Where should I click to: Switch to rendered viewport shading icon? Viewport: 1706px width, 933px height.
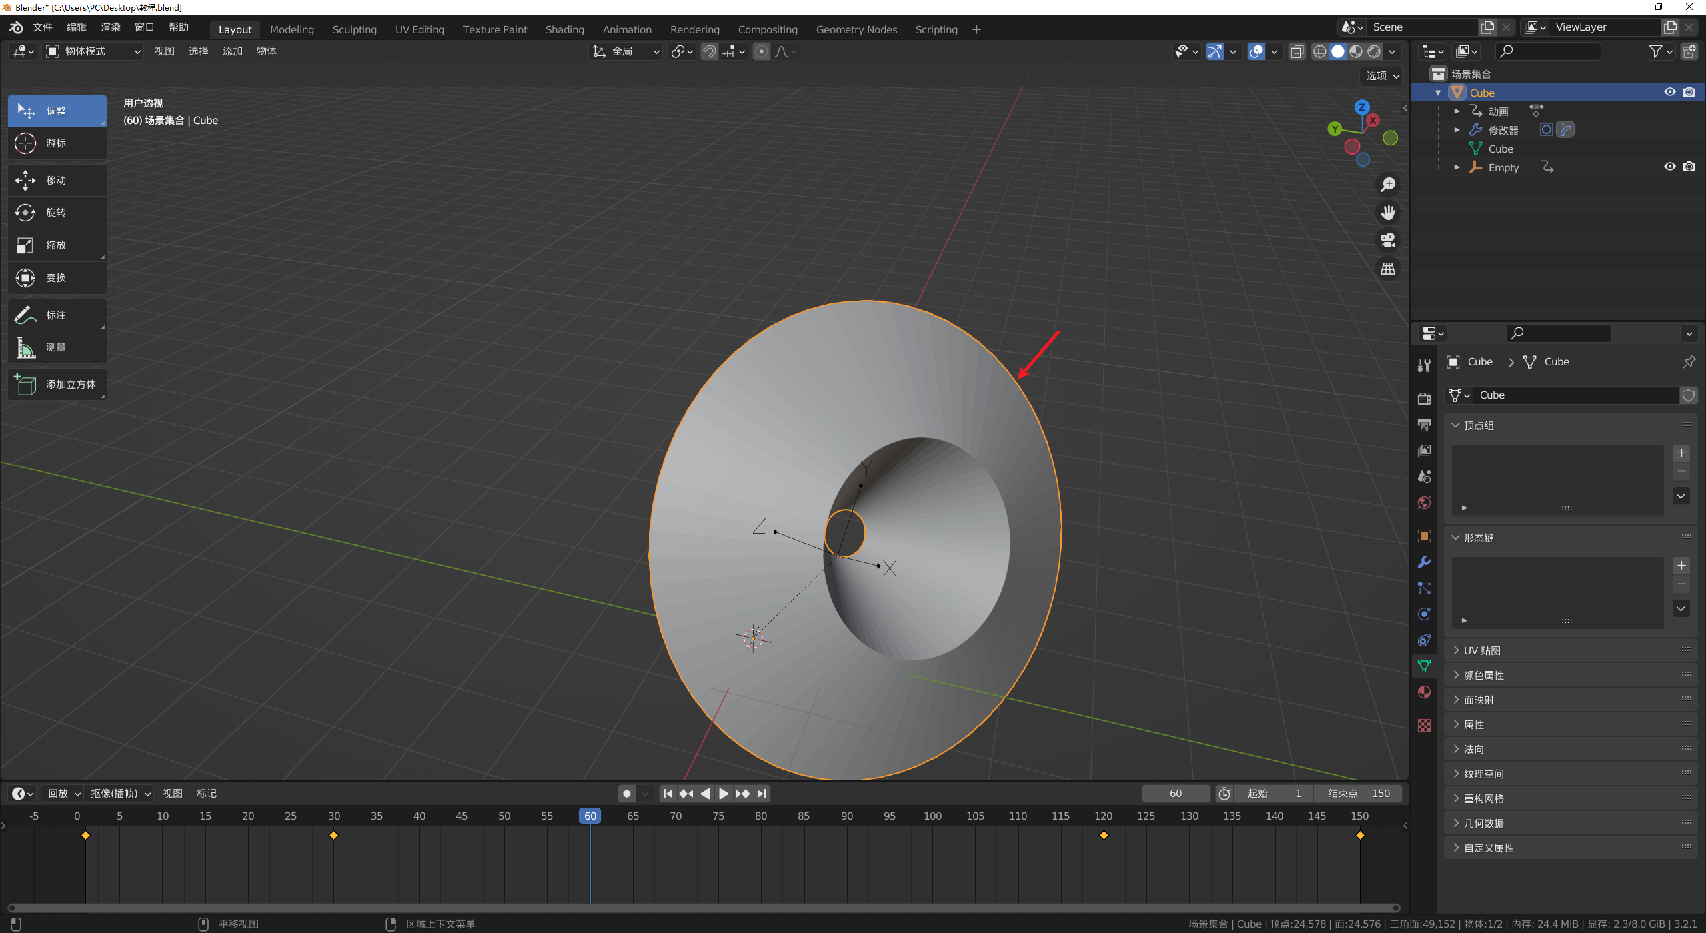(x=1374, y=51)
